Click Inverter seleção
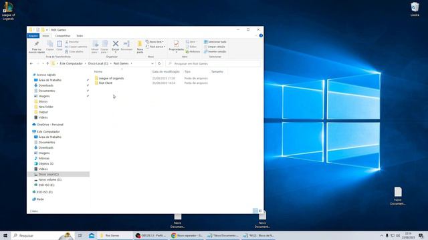This screenshot has height=240, width=428. (x=215, y=52)
